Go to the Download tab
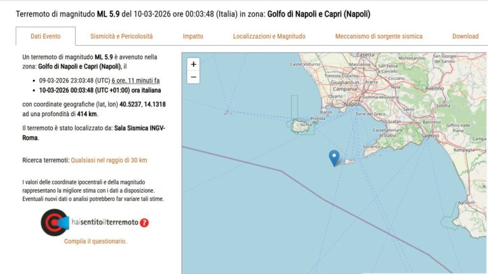Image resolution: width=488 pixels, height=274 pixels. [x=465, y=36]
